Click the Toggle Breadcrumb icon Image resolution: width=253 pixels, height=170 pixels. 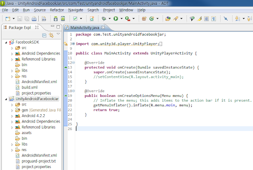pyautogui.click(x=192, y=19)
